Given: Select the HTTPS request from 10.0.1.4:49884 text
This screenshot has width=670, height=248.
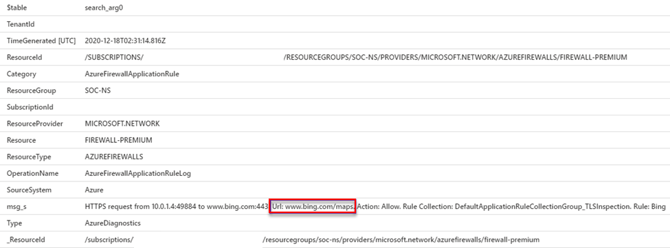Looking at the screenshot, I should pyautogui.click(x=140, y=207).
